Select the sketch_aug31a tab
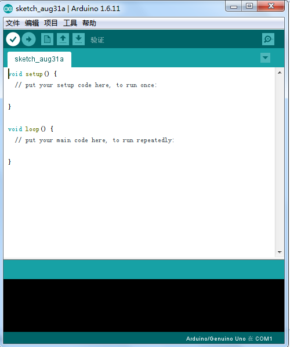This screenshot has width=290, height=347. [39, 59]
